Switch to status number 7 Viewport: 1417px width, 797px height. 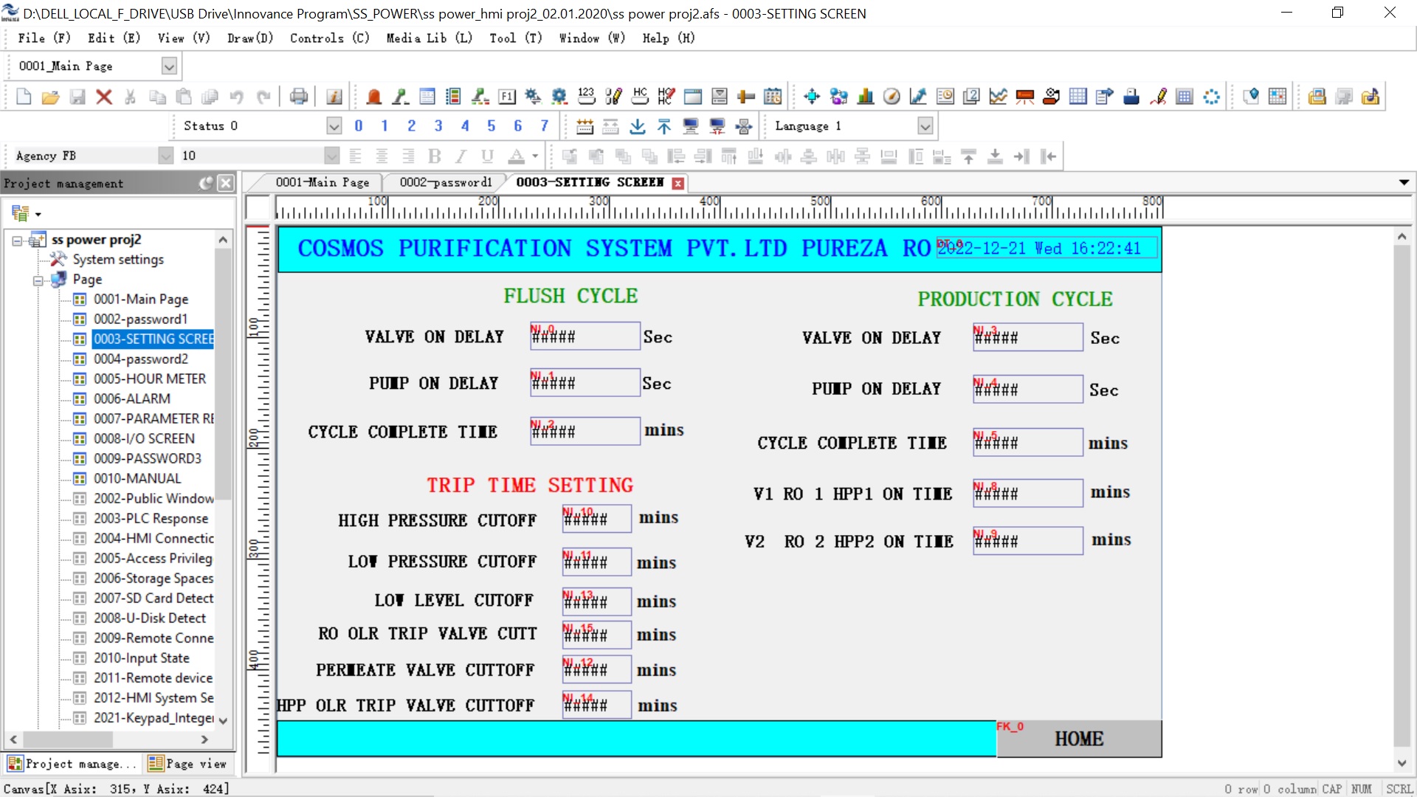[x=545, y=126]
